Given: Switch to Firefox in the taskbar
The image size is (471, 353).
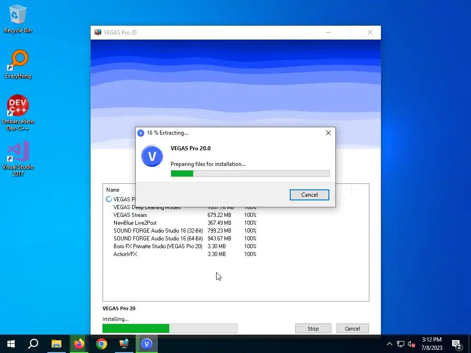Looking at the screenshot, I should pyautogui.click(x=79, y=344).
